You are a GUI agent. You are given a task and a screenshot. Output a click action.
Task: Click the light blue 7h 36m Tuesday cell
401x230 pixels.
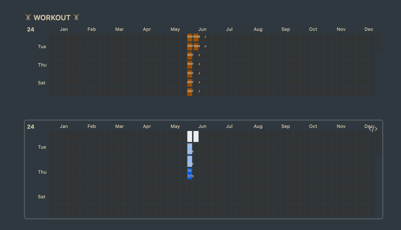pyautogui.click(x=189, y=149)
